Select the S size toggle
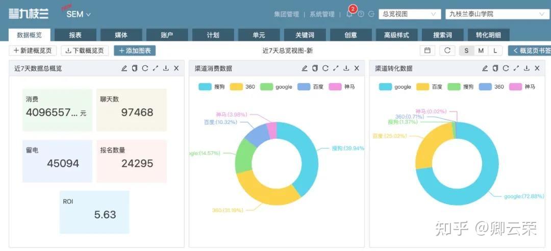This screenshot has width=551, height=251. point(466,51)
